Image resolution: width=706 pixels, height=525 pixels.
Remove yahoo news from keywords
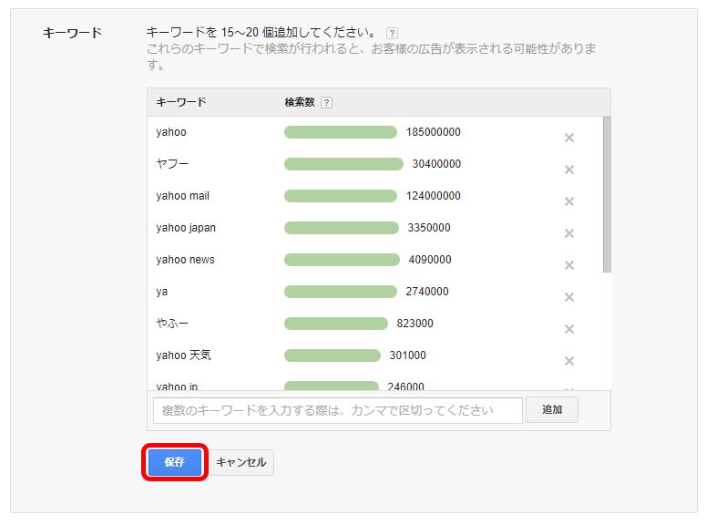click(x=569, y=265)
